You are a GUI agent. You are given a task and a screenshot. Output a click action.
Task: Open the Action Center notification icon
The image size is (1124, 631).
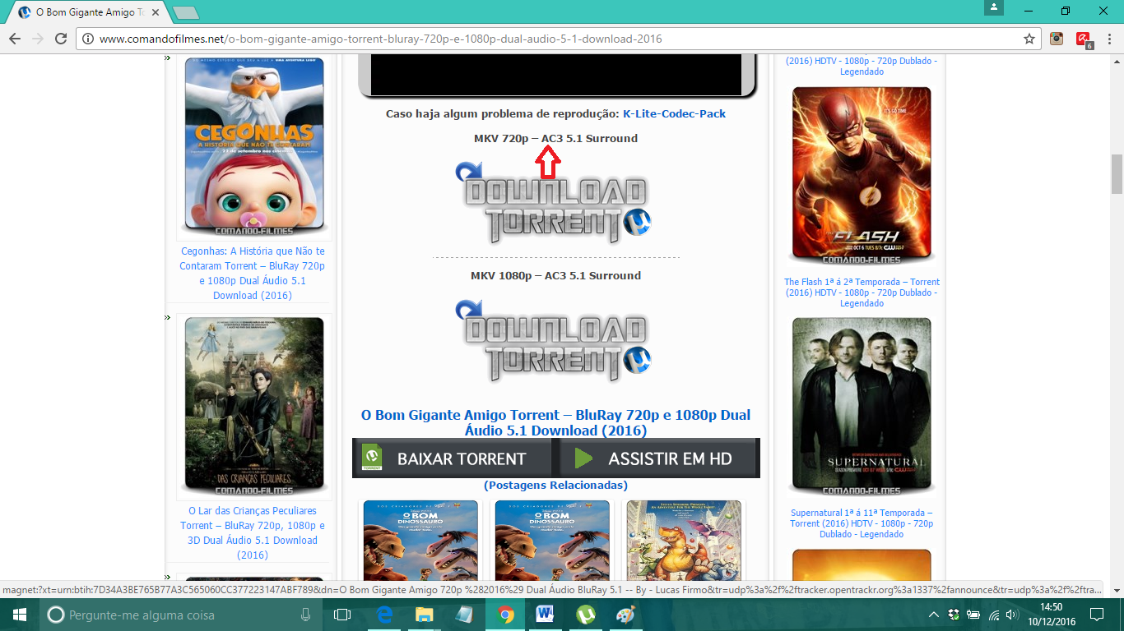coord(1097,614)
